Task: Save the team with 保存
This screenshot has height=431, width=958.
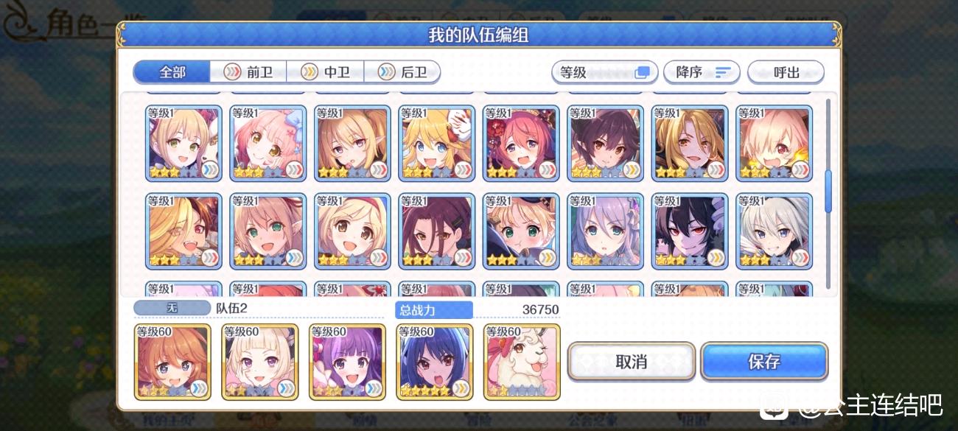Action: click(x=764, y=362)
